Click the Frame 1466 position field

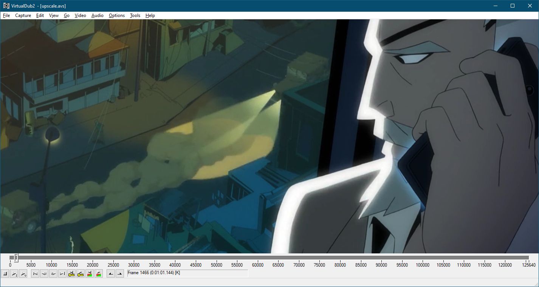(187, 273)
